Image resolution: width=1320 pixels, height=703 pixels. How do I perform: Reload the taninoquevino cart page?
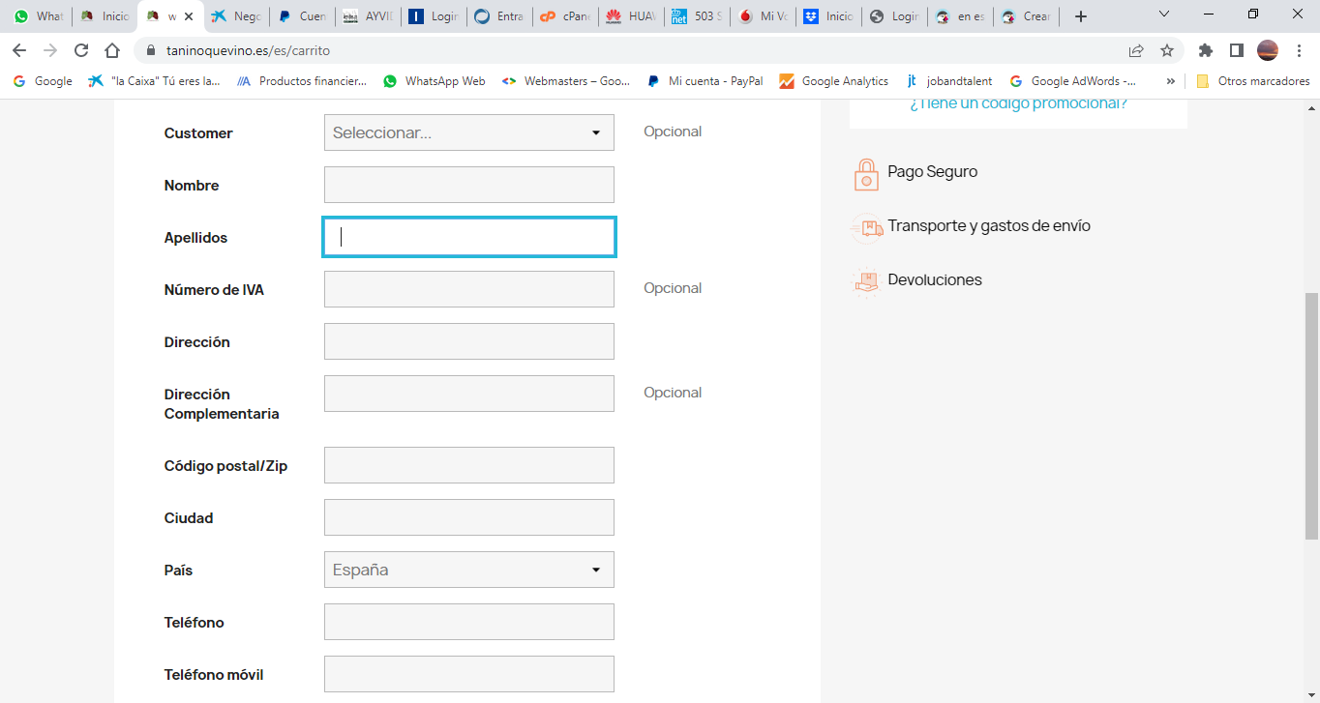tap(81, 50)
